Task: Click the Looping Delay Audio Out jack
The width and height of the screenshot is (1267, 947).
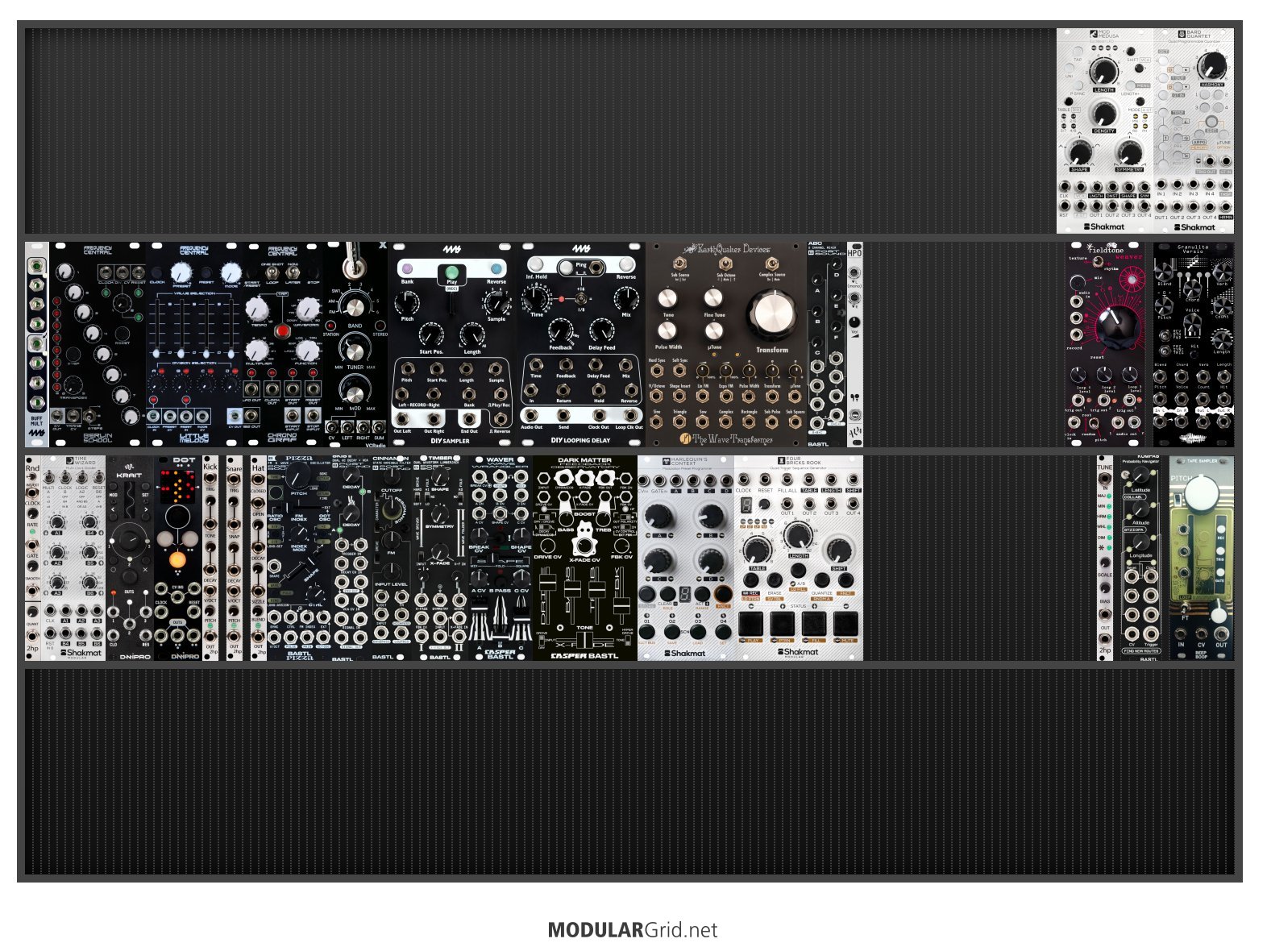Action: click(531, 416)
